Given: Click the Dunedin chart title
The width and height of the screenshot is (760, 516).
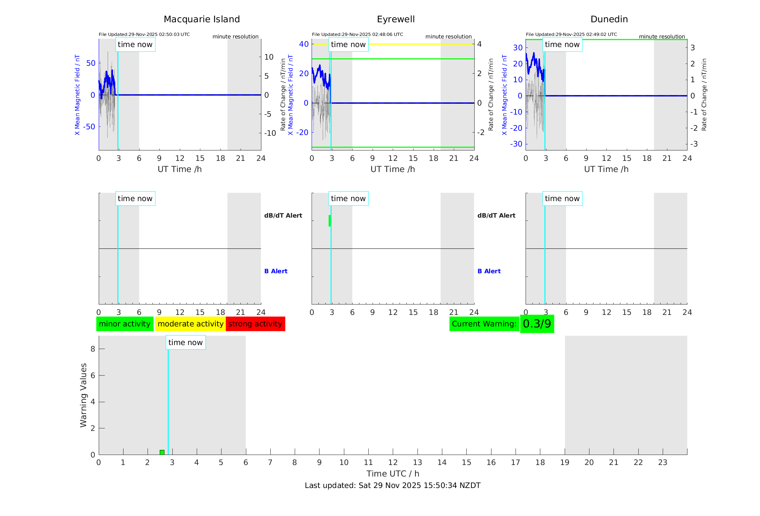Looking at the screenshot, I should click(x=609, y=19).
